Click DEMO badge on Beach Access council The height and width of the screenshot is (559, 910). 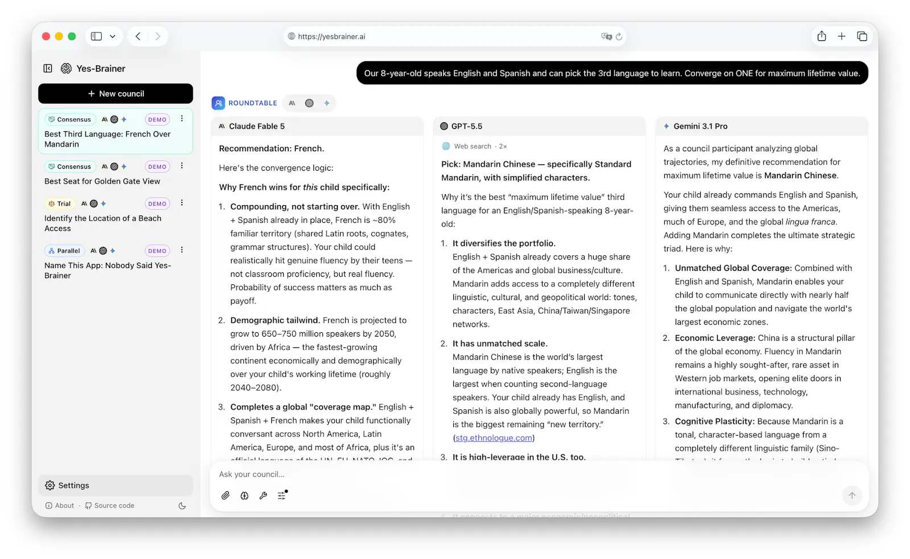coord(158,204)
